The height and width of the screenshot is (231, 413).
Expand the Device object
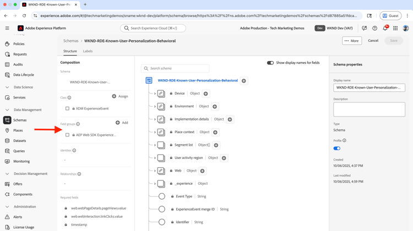[155, 94]
